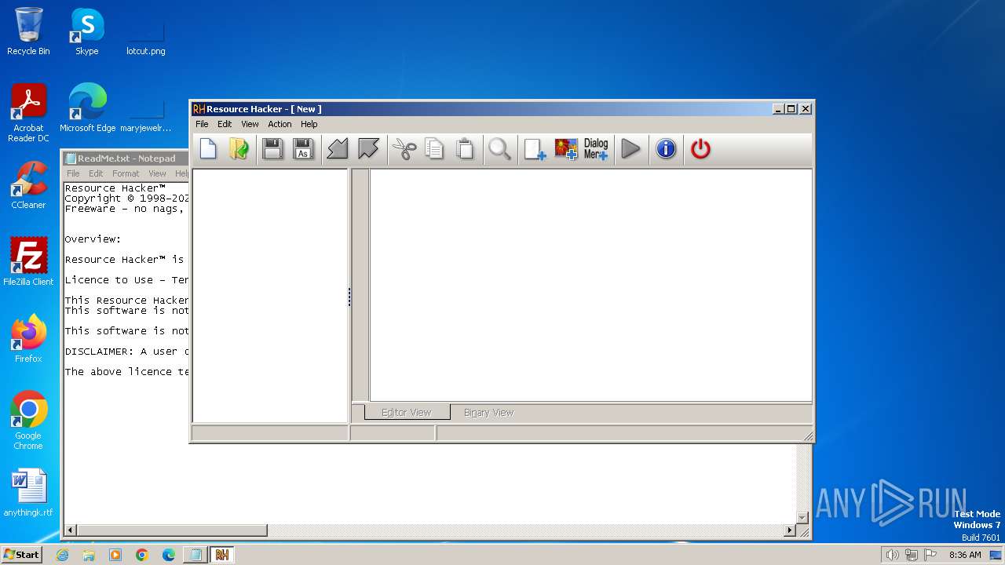This screenshot has width=1005, height=565.
Task: Click the Add new script resource icon
Action: (x=535, y=148)
